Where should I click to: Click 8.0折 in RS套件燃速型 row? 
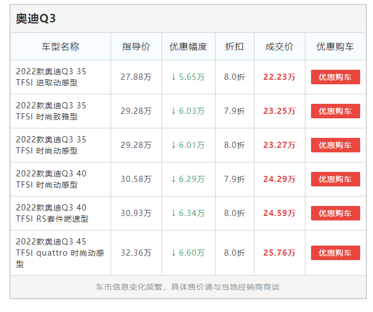tap(235, 213)
